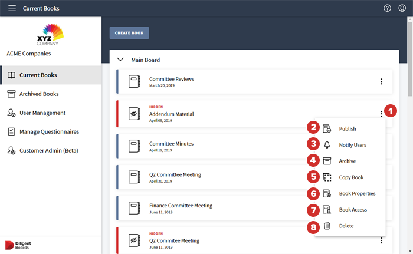This screenshot has height=254, width=413.
Task: Click the Archive box icon in menu
Action: 327,161
